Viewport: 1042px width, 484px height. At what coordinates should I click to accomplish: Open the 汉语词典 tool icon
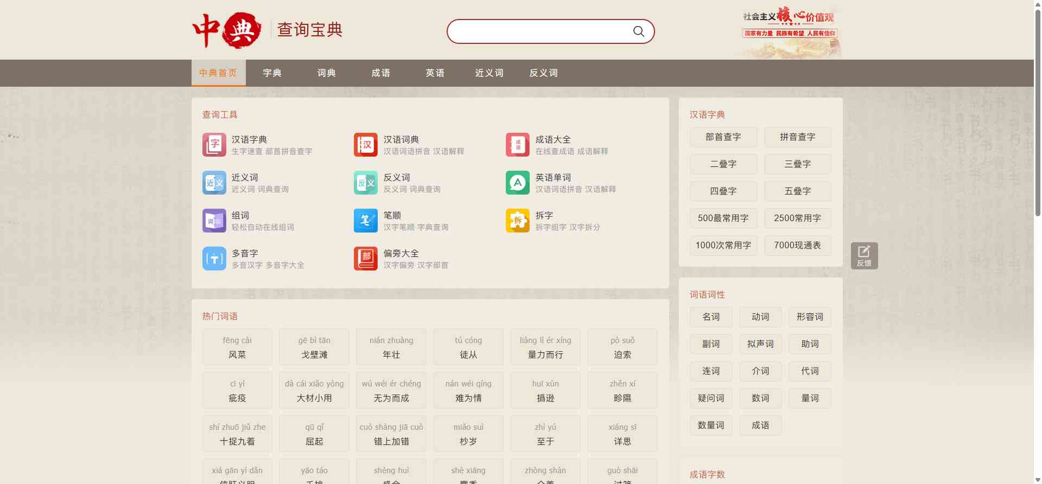tap(366, 145)
